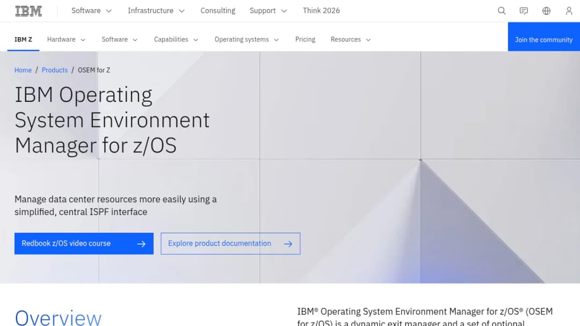Screen dimensions: 580x326
Task: Follow the Home breadcrumb link
Action: click(23, 70)
